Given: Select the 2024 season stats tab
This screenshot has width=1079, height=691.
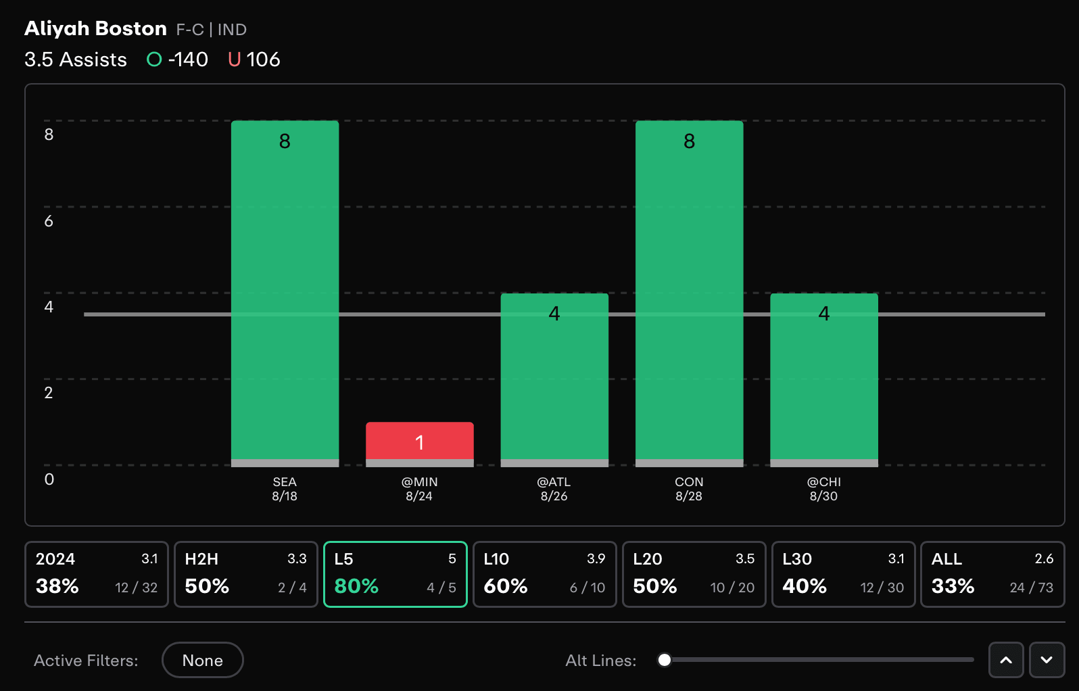Looking at the screenshot, I should click(97, 574).
